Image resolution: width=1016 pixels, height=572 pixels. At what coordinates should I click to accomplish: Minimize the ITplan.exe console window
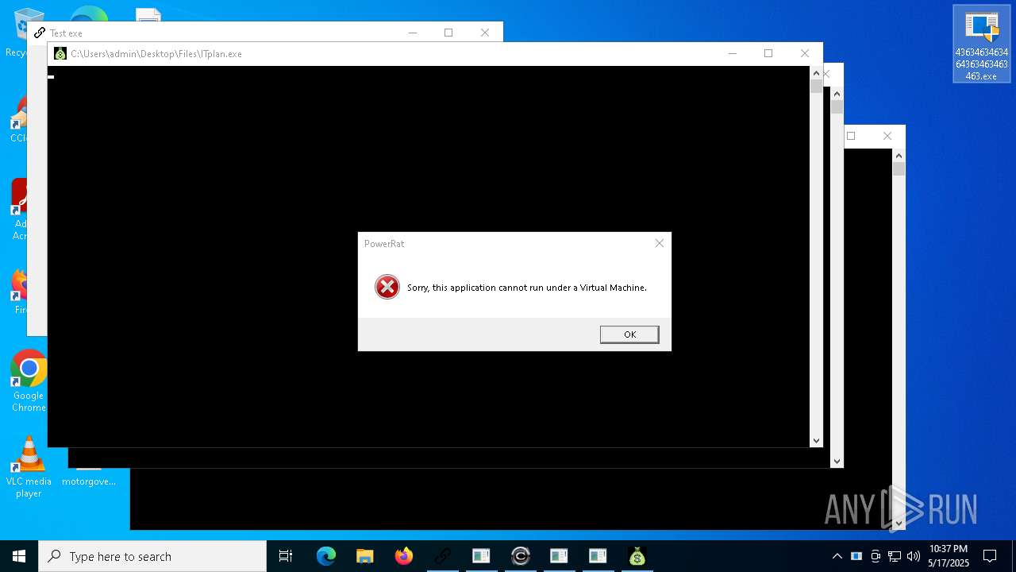coord(732,53)
